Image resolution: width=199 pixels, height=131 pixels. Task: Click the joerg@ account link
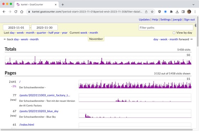click(177, 20)
